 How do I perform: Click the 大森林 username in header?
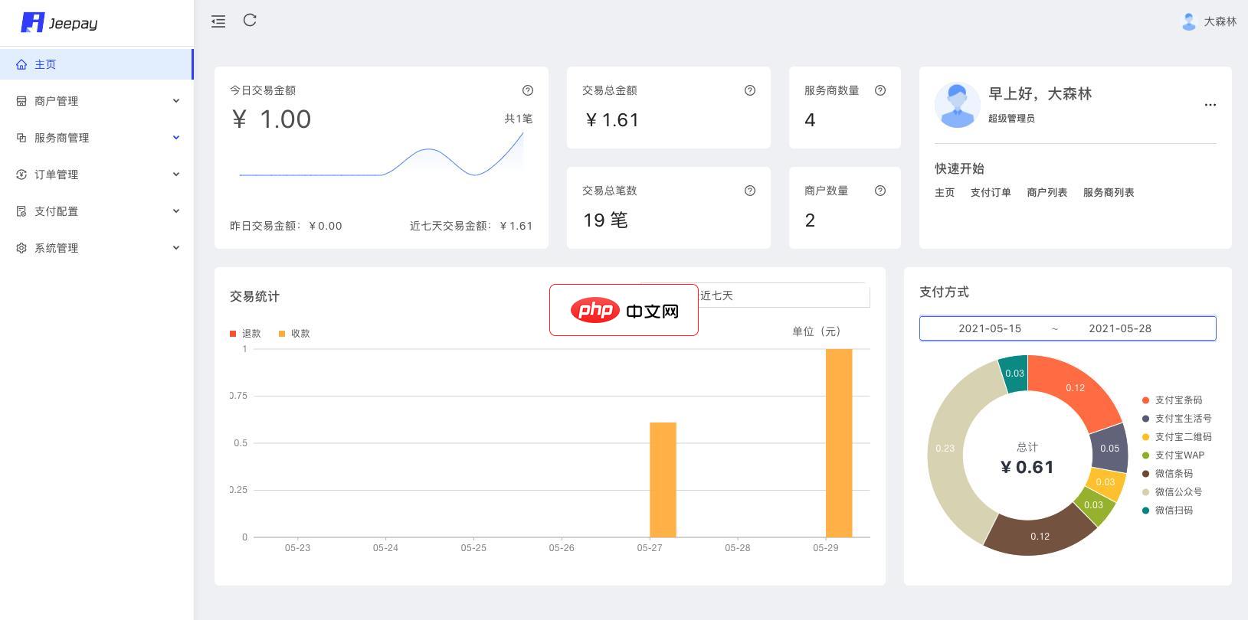click(1220, 21)
